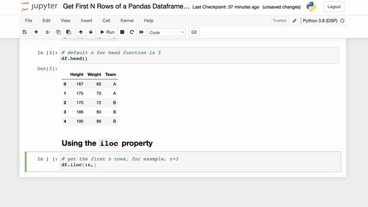The width and height of the screenshot is (368, 207).
Task: Click the Last Checkpoint status text
Action: pos(226,7)
